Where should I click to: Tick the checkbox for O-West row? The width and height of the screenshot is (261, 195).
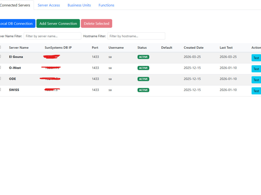[x=0, y=67]
